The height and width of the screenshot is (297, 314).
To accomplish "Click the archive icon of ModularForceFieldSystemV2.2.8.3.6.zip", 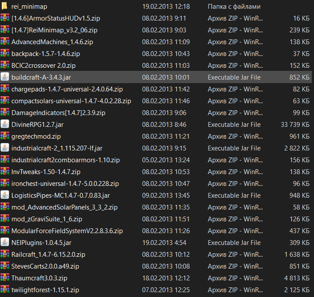I will click(x=5, y=231).
